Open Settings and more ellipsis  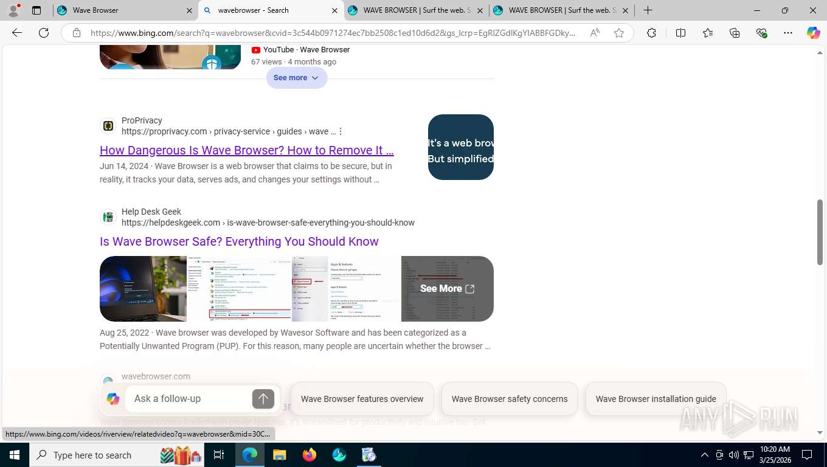[x=788, y=33]
